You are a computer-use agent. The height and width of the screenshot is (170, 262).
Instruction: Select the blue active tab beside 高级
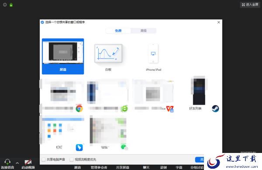pyautogui.click(x=118, y=31)
